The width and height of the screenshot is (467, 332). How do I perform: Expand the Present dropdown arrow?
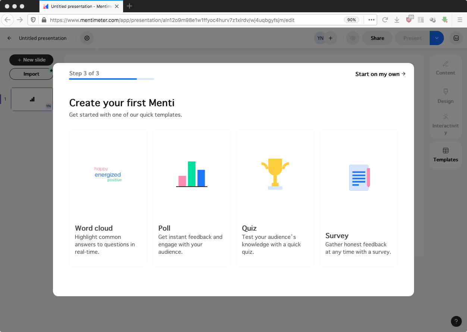pyautogui.click(x=437, y=38)
